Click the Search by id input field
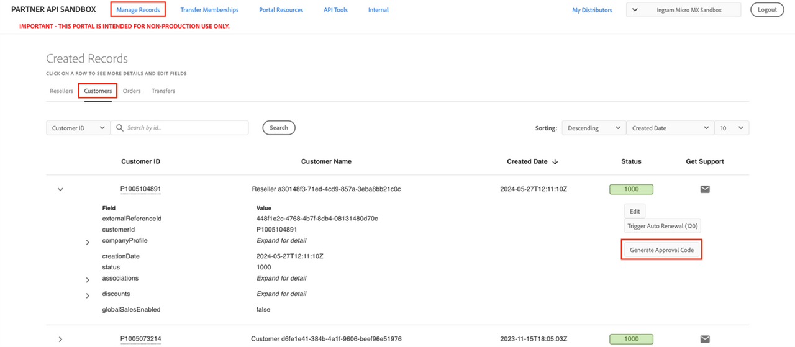795x347 pixels. 185,128
